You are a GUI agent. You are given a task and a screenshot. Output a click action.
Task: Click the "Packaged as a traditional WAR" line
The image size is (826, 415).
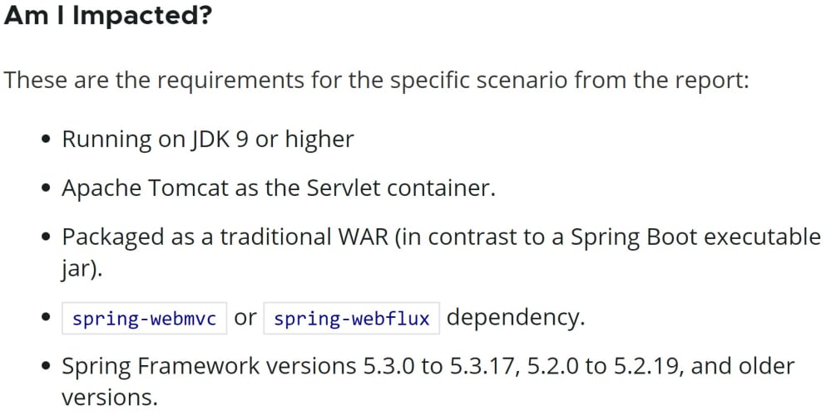click(x=441, y=237)
